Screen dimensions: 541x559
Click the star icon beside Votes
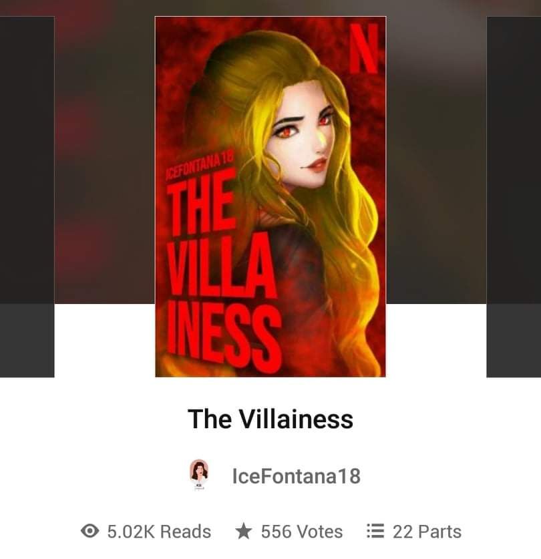[x=244, y=531]
